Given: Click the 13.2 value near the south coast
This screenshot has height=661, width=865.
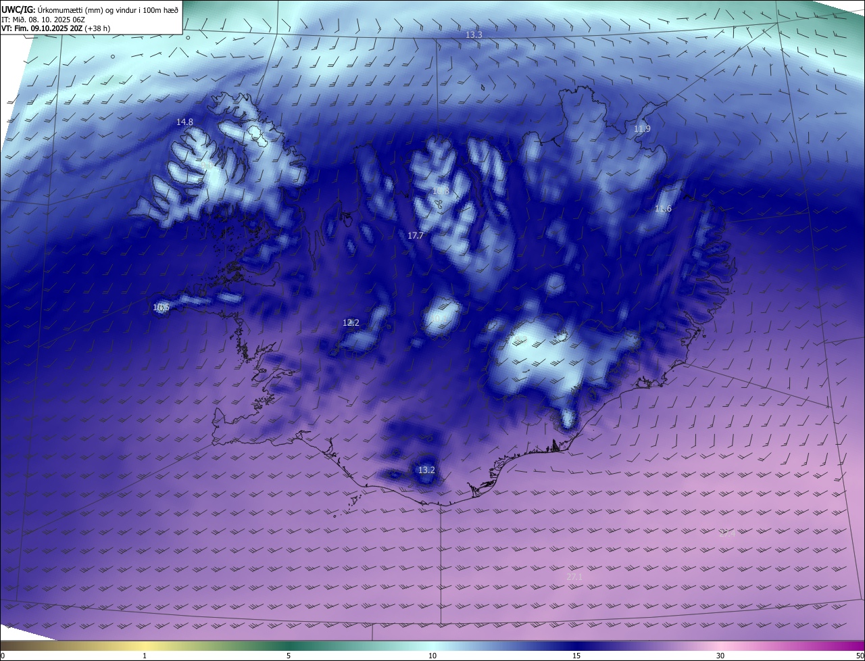Looking at the screenshot, I should point(426,470).
